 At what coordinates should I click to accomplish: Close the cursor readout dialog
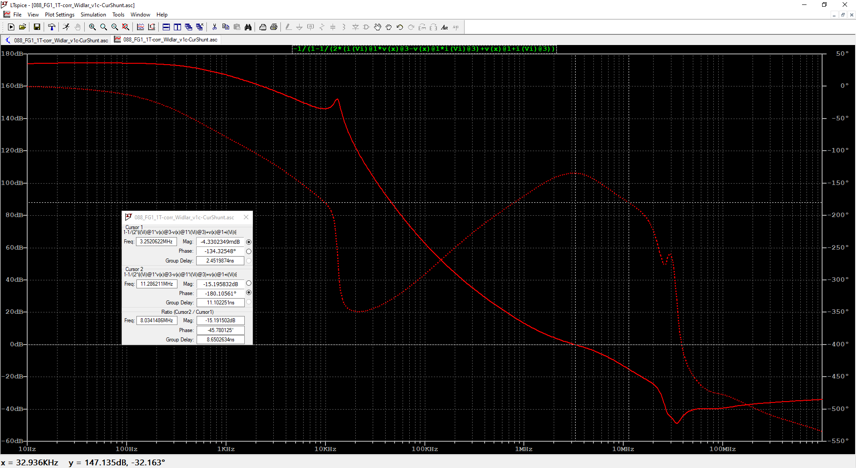point(246,217)
